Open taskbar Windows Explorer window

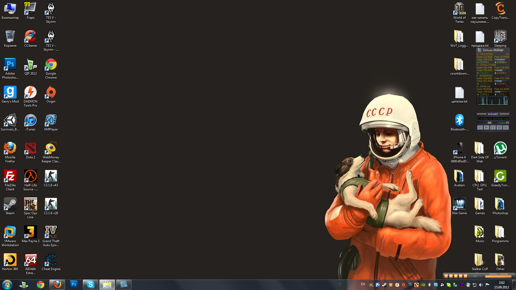(107, 285)
